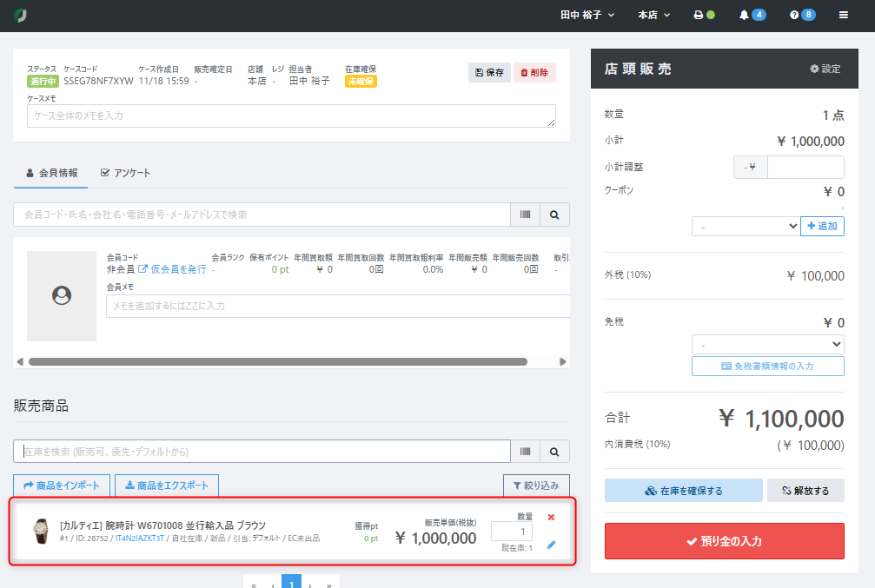Click 0 pt points value in member info
The width and height of the screenshot is (875, 588).
click(x=280, y=269)
